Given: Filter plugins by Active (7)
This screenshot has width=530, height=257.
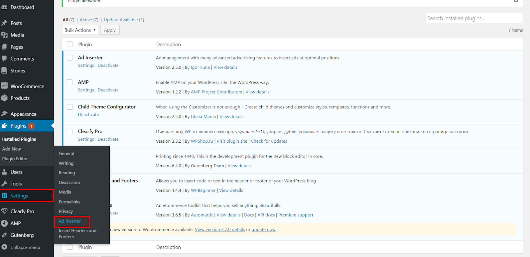Looking at the screenshot, I should coord(89,20).
